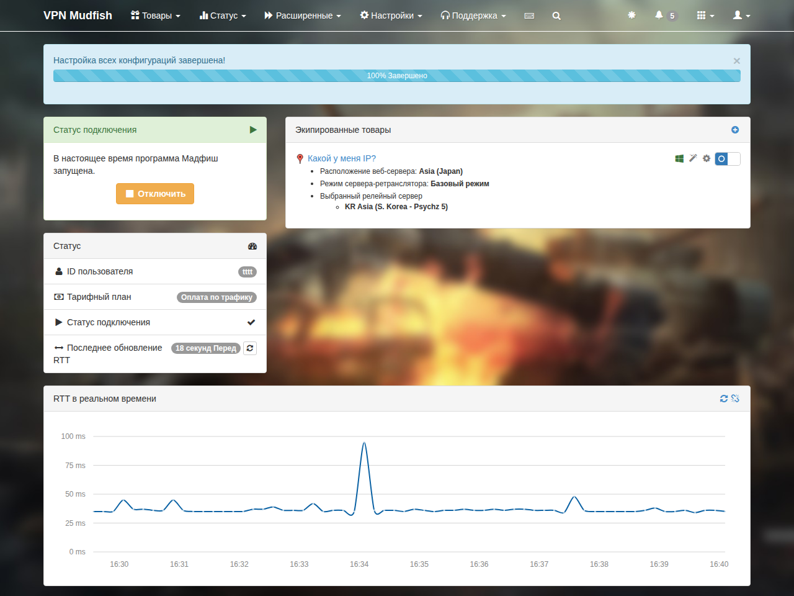This screenshot has height=596, width=794.
Task: Expand the Расширенные menu
Action: [x=303, y=16]
